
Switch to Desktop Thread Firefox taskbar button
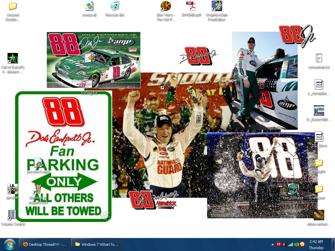point(44,244)
